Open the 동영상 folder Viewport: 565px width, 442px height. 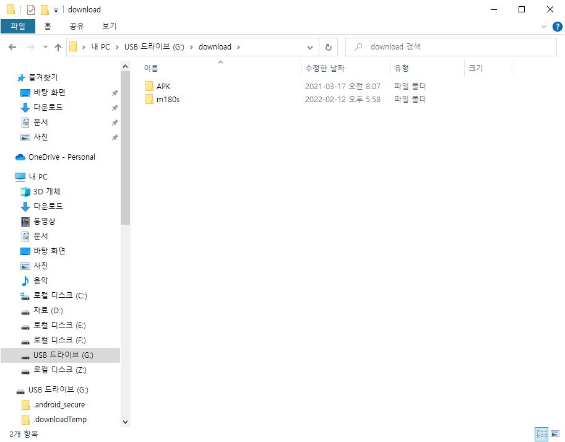tap(44, 222)
